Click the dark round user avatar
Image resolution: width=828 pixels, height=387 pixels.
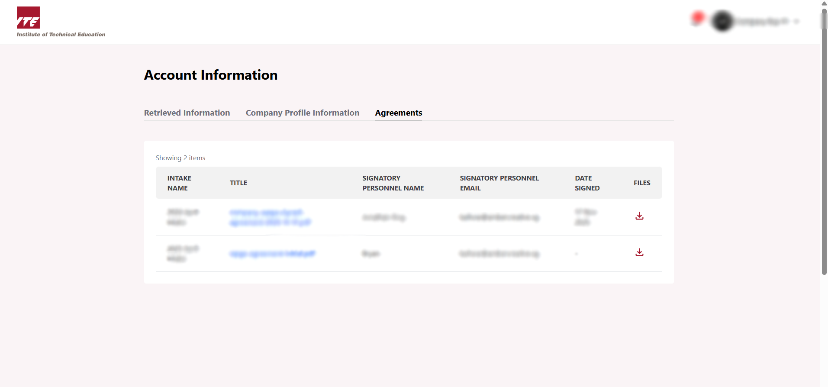pyautogui.click(x=722, y=21)
